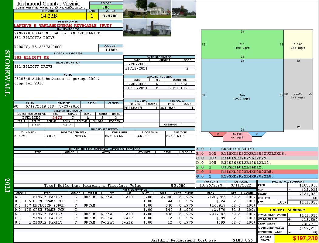Click the DEP % value 82.5
The width and height of the screenshot is (319, 243).
pyautogui.click(x=67, y=125)
